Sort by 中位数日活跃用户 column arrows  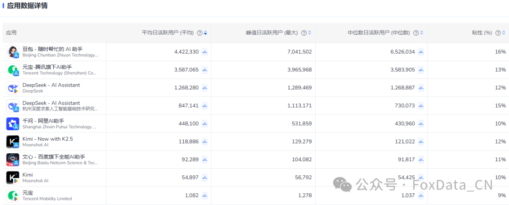pos(421,33)
